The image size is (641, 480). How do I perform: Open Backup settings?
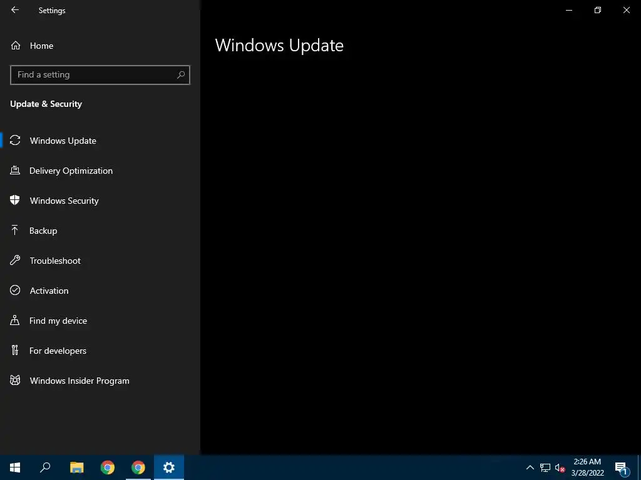[x=100, y=231]
